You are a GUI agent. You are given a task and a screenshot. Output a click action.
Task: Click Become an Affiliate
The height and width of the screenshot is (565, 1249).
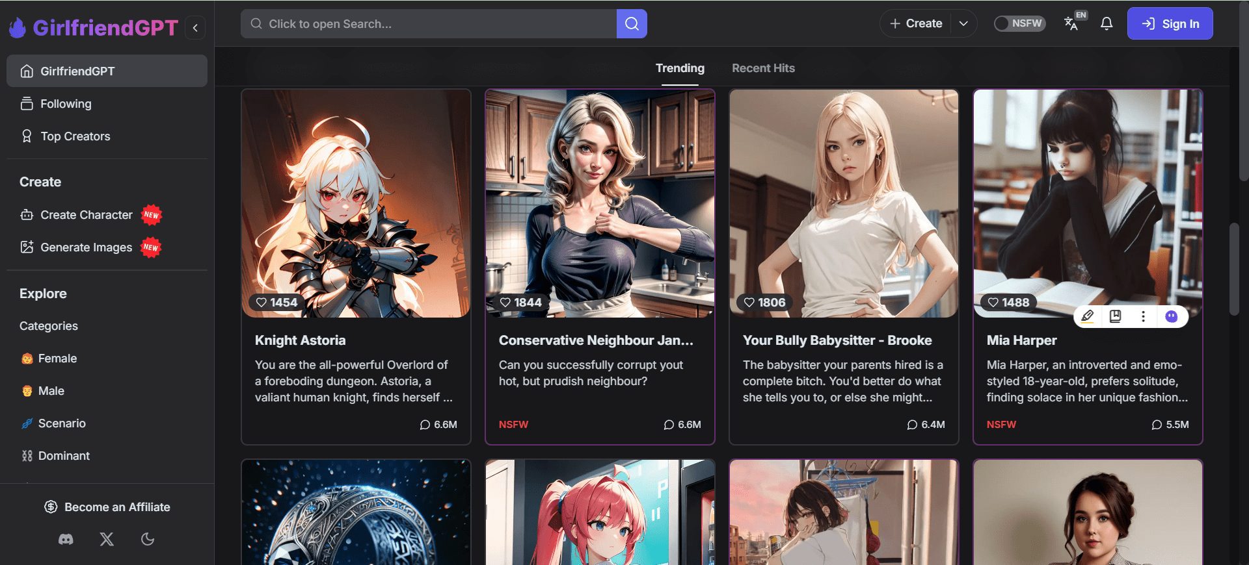coord(107,507)
